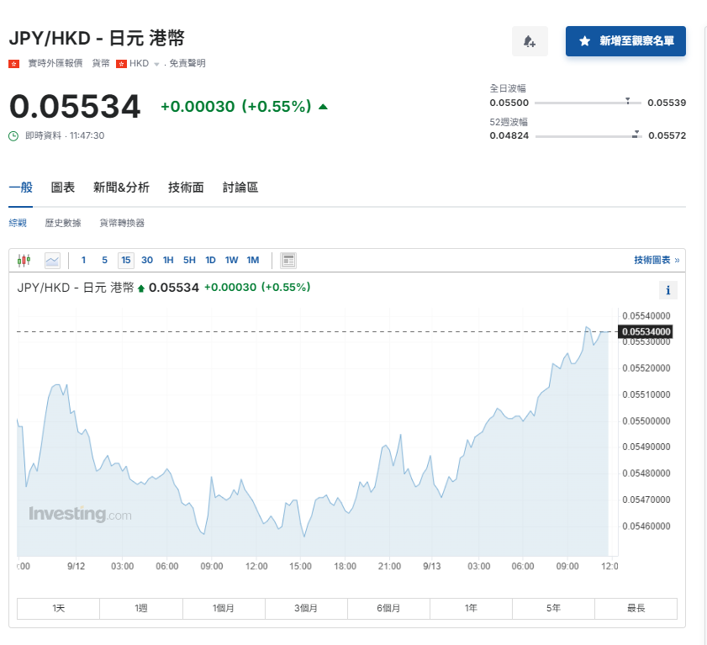Open the chart info icon

[667, 289]
